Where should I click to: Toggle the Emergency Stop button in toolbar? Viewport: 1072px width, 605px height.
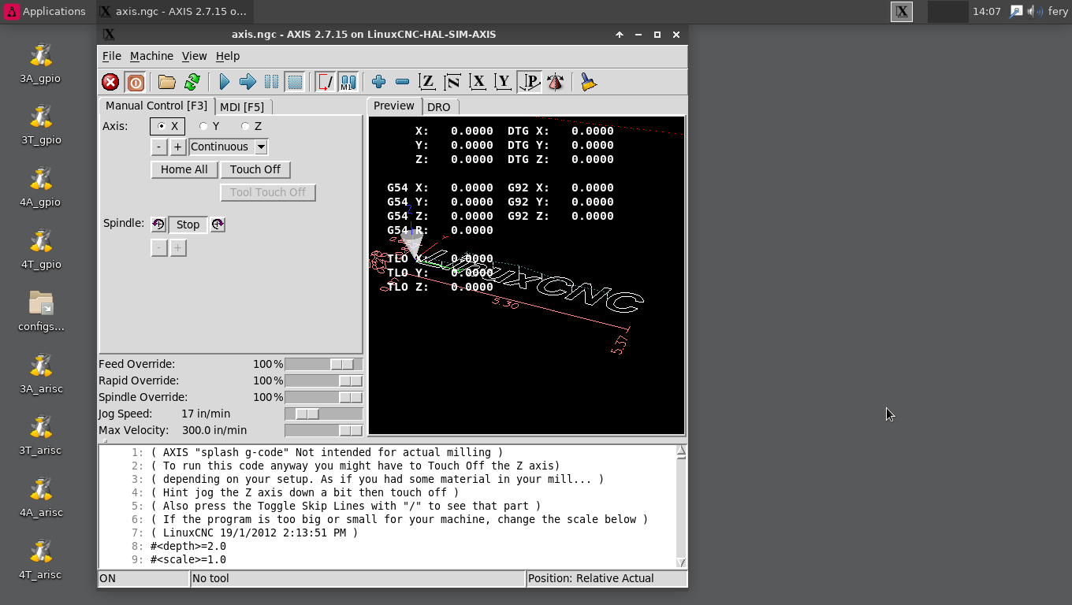[x=110, y=82]
